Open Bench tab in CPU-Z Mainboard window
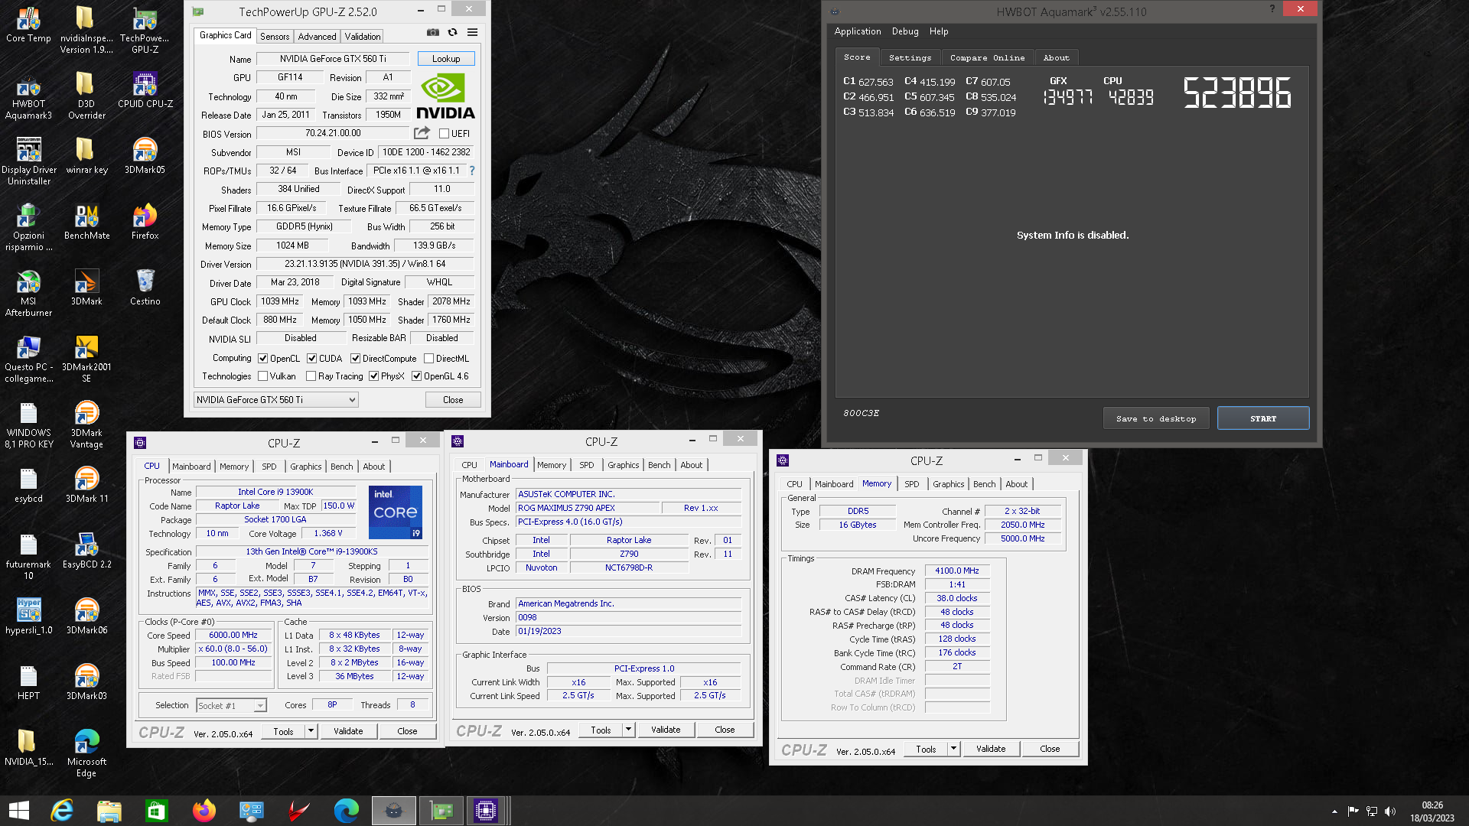The width and height of the screenshot is (1469, 826). (x=659, y=465)
